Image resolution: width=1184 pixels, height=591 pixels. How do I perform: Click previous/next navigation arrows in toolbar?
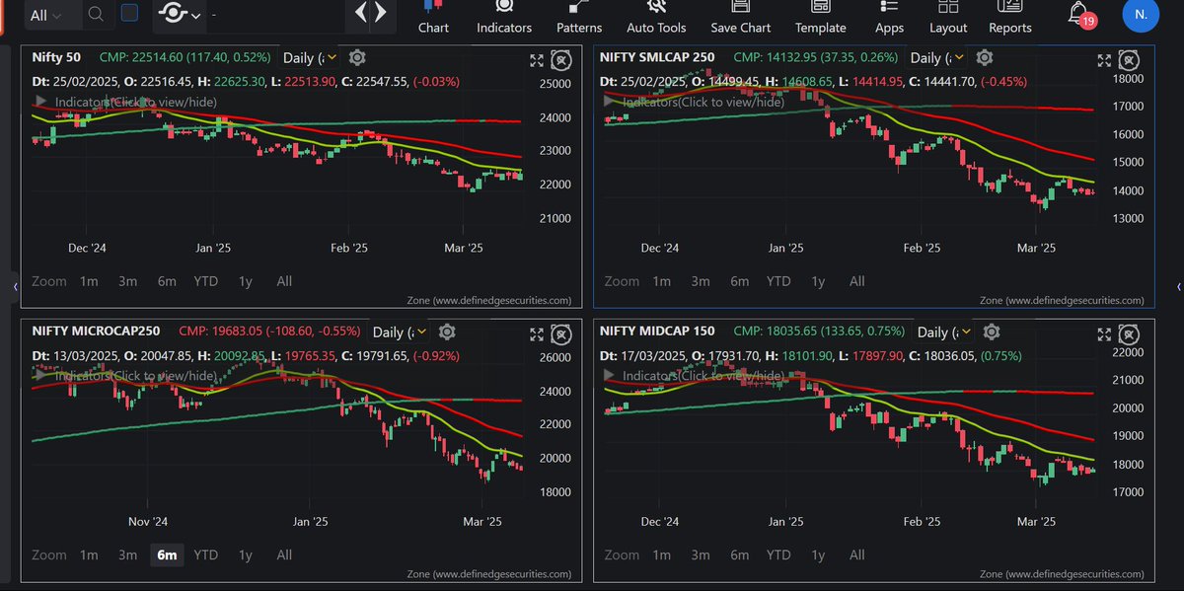371,14
